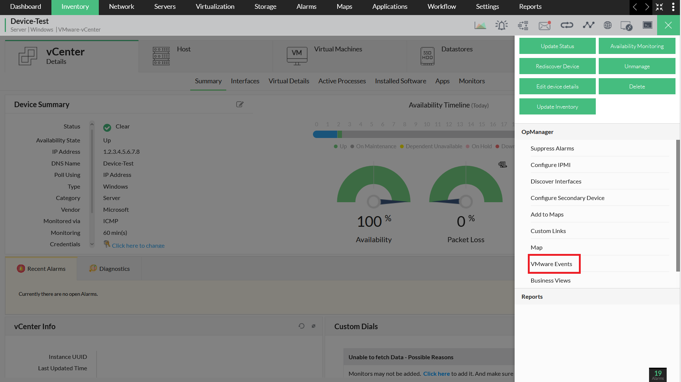The image size is (681, 382).
Task: Open the performance graphs icon in device toolbar
Action: 480,25
